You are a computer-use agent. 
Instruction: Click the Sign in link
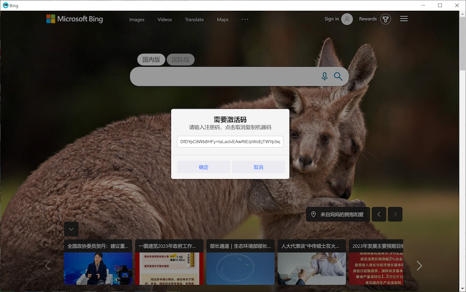pos(331,19)
